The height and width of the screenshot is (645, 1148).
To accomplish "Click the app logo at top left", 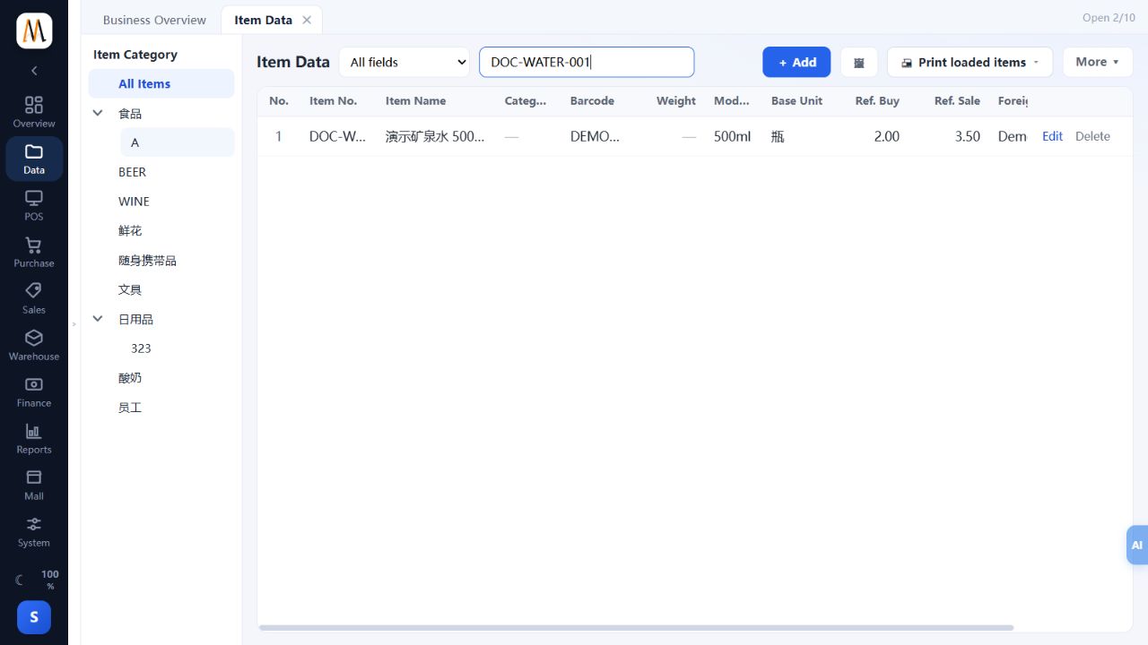I will click(x=34, y=30).
